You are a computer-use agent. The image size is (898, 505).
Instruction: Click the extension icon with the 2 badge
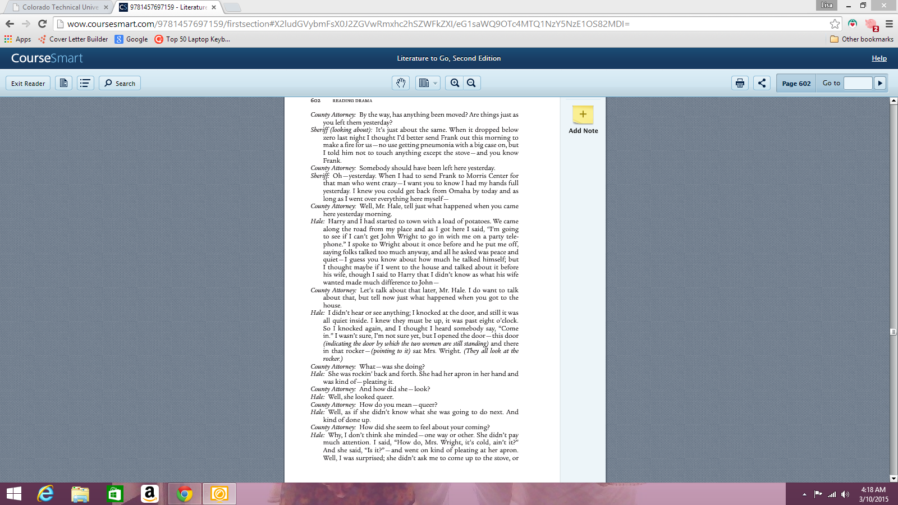[871, 24]
